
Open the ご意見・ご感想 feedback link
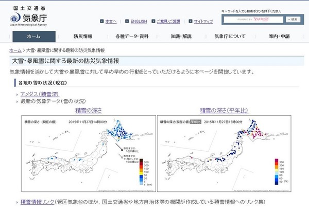point(168,21)
